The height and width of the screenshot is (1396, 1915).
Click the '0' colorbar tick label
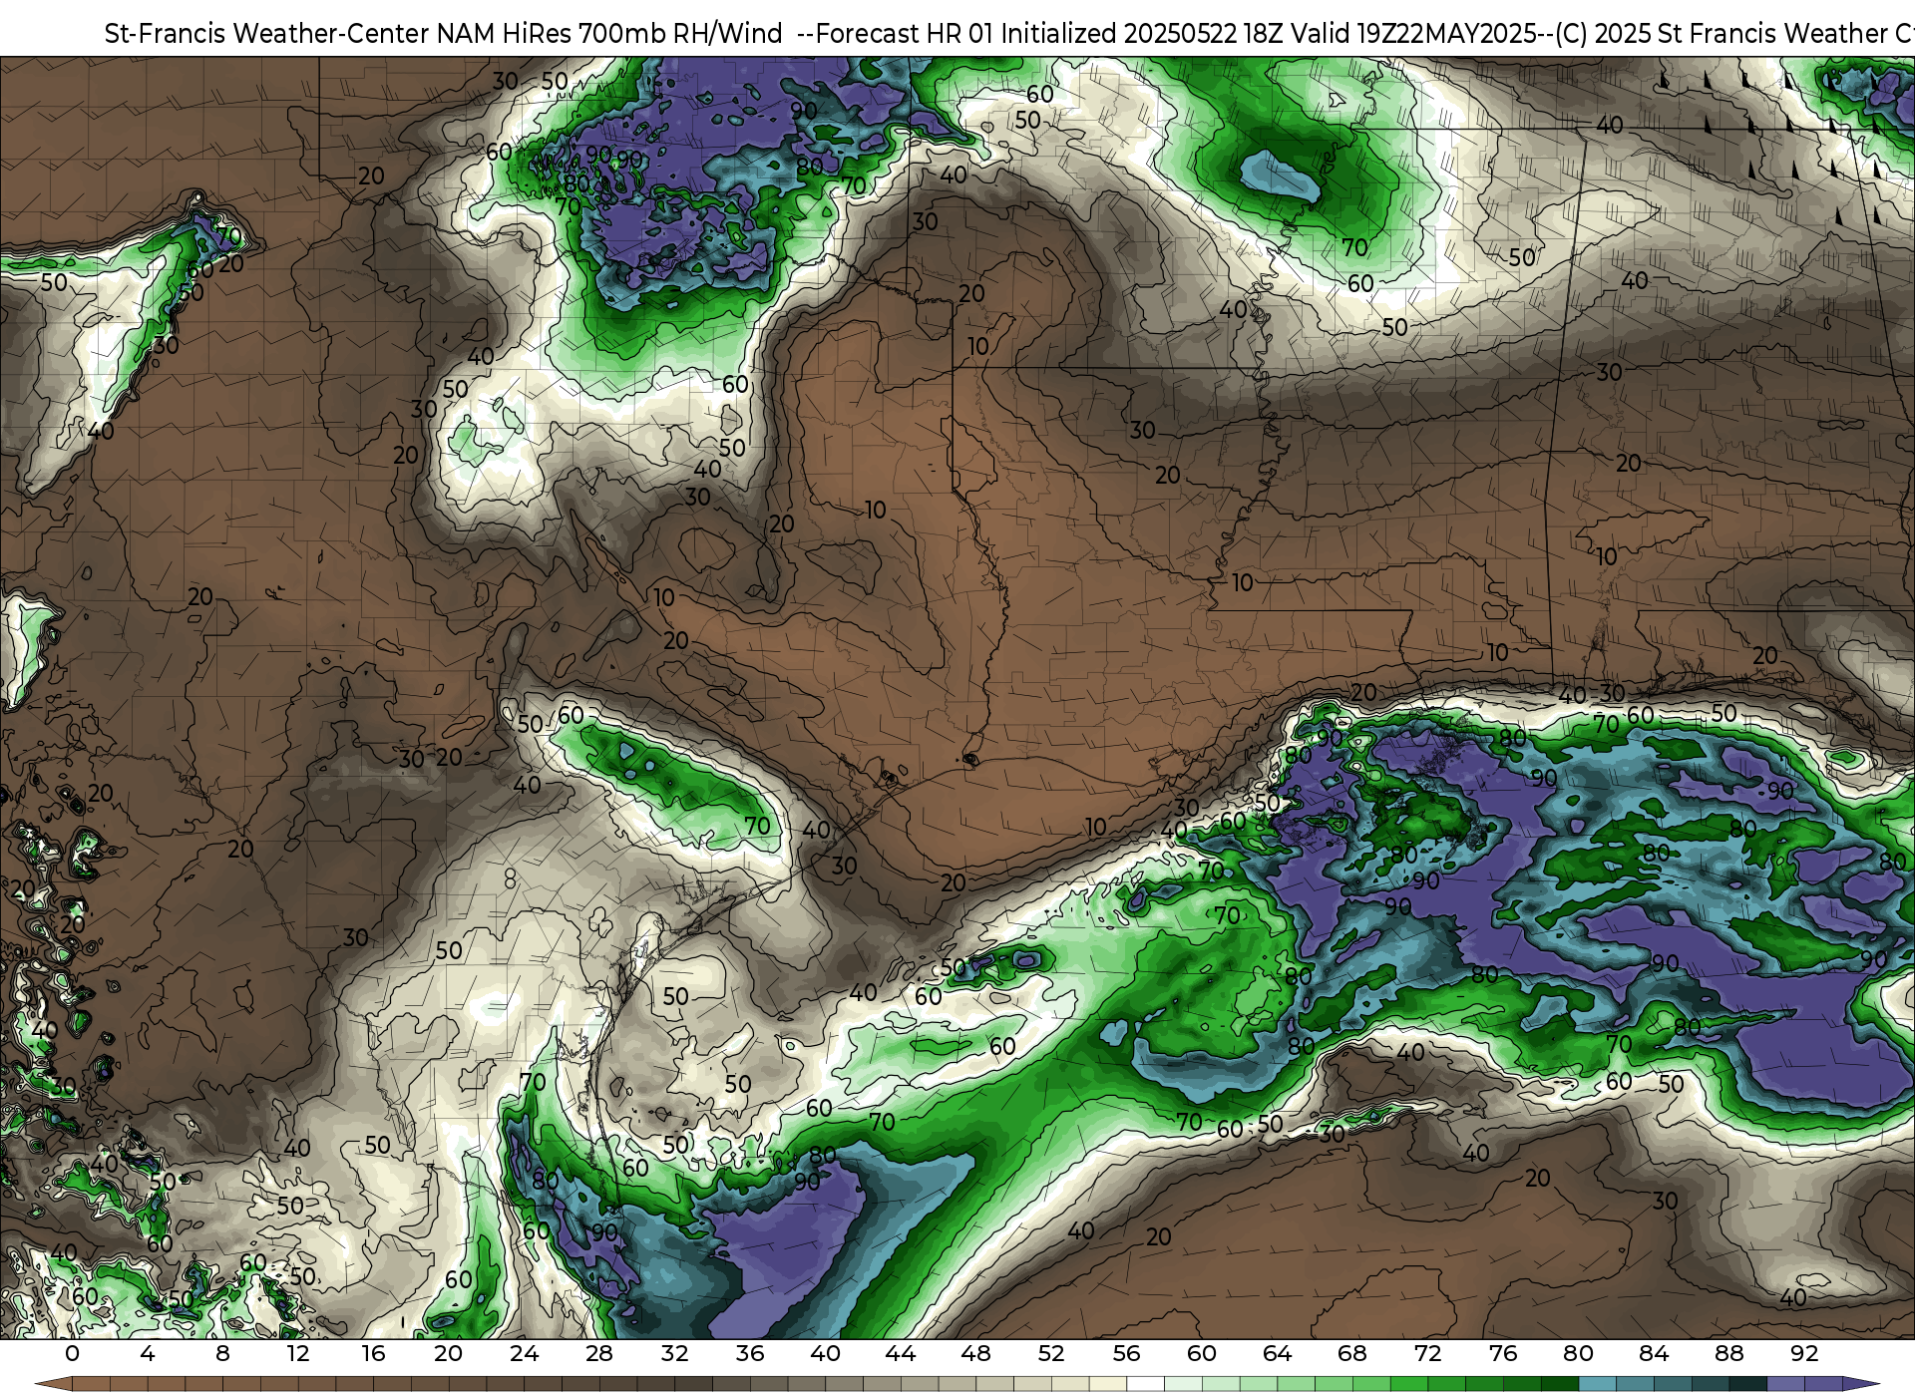tap(72, 1354)
